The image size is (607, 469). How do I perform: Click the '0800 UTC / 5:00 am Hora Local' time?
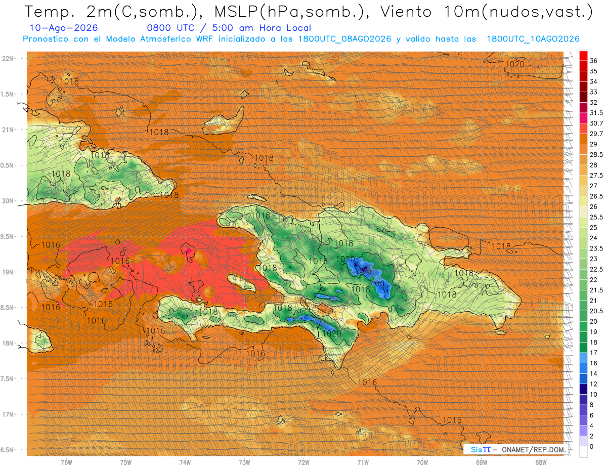[229, 28]
